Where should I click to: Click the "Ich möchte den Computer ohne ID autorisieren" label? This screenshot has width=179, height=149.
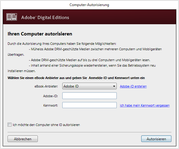click(46, 125)
